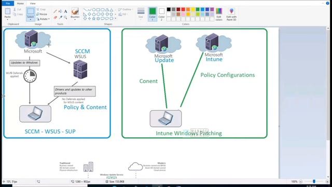
Task: Click the 'SCCM - WSUS - SUP' caption
Action: click(x=50, y=131)
